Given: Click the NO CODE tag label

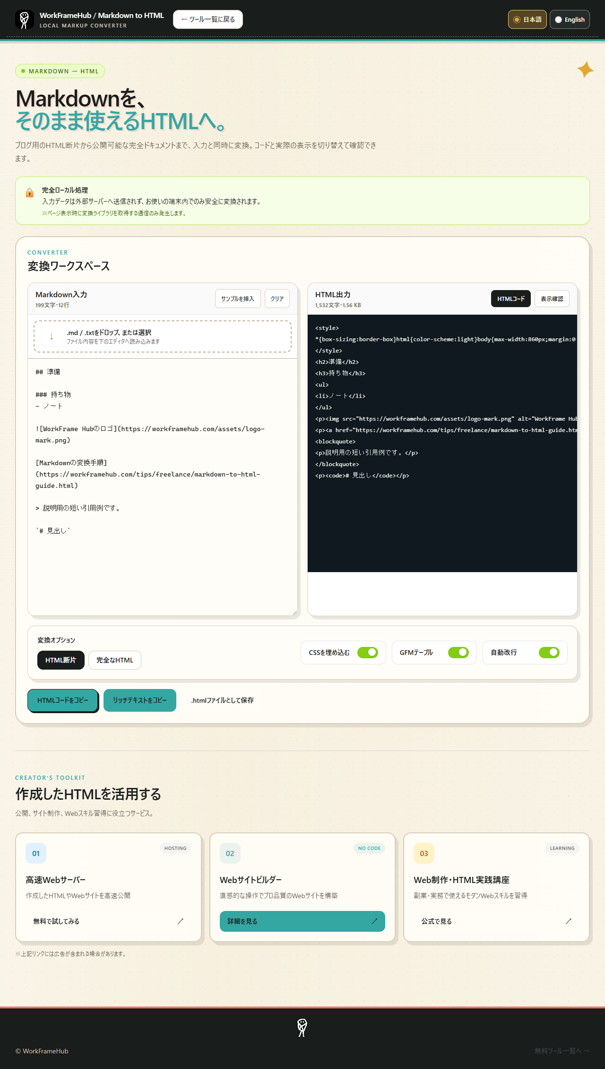Looking at the screenshot, I should tap(369, 848).
